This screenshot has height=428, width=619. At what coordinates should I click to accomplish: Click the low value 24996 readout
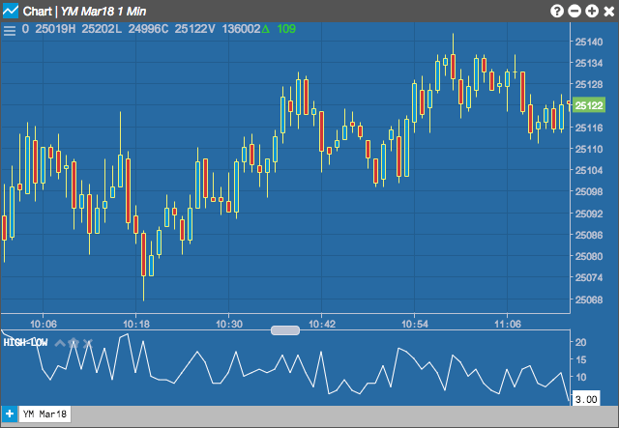pos(144,29)
